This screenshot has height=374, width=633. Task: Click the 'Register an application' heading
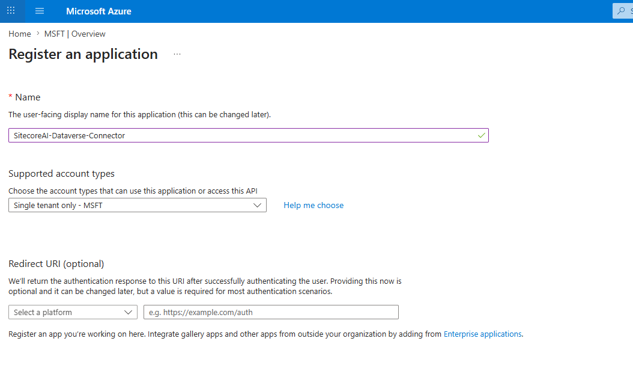pyautogui.click(x=83, y=54)
